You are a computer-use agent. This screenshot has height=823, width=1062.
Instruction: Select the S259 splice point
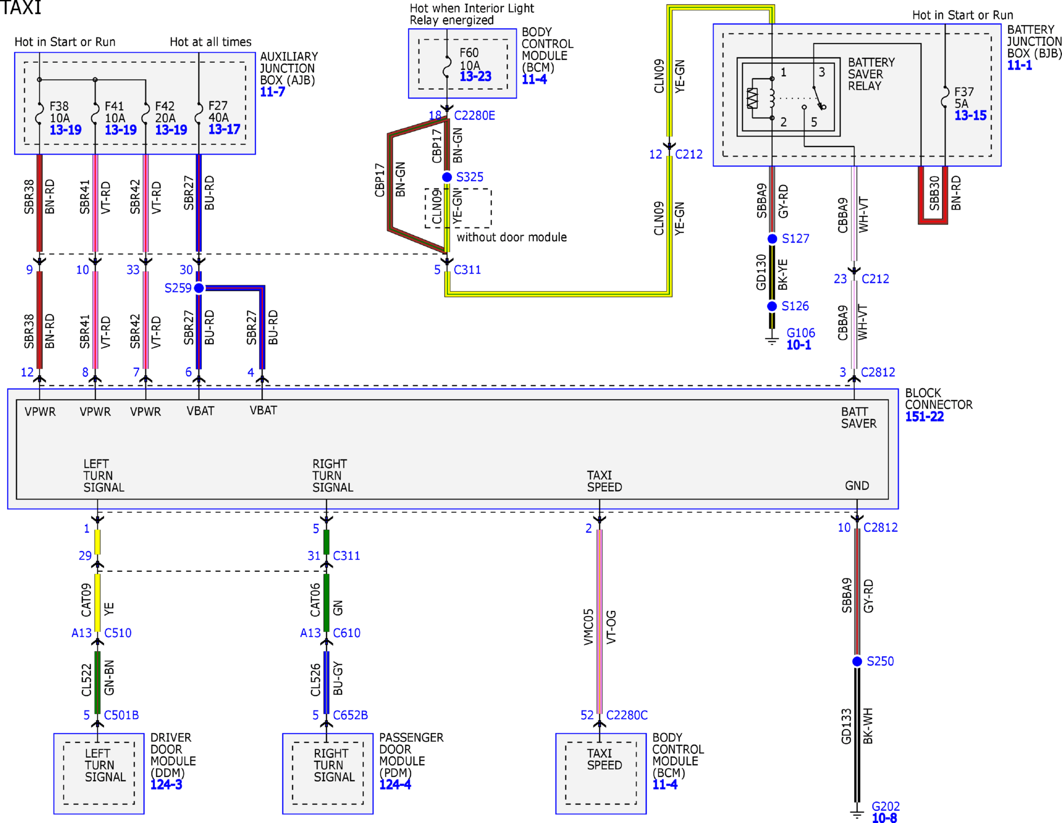[x=199, y=288]
